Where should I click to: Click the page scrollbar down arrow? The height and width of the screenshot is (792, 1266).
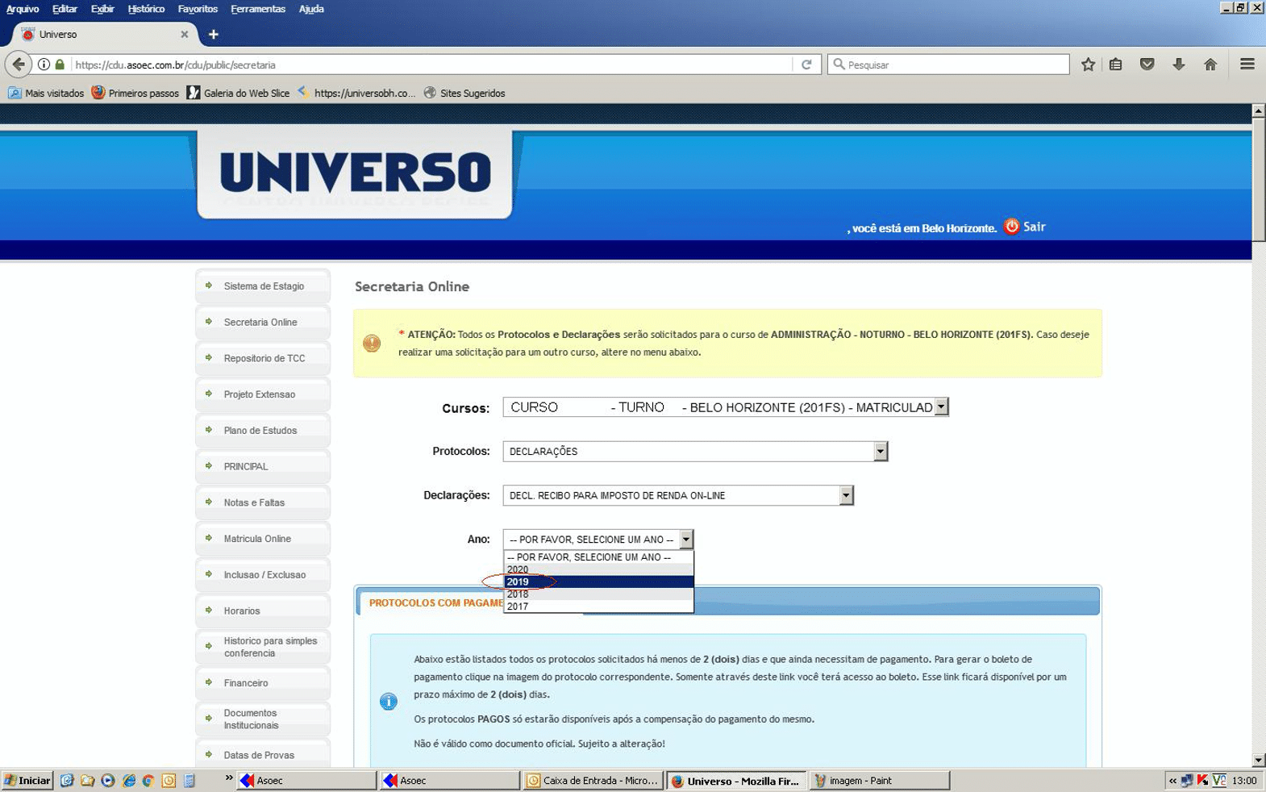(1259, 760)
